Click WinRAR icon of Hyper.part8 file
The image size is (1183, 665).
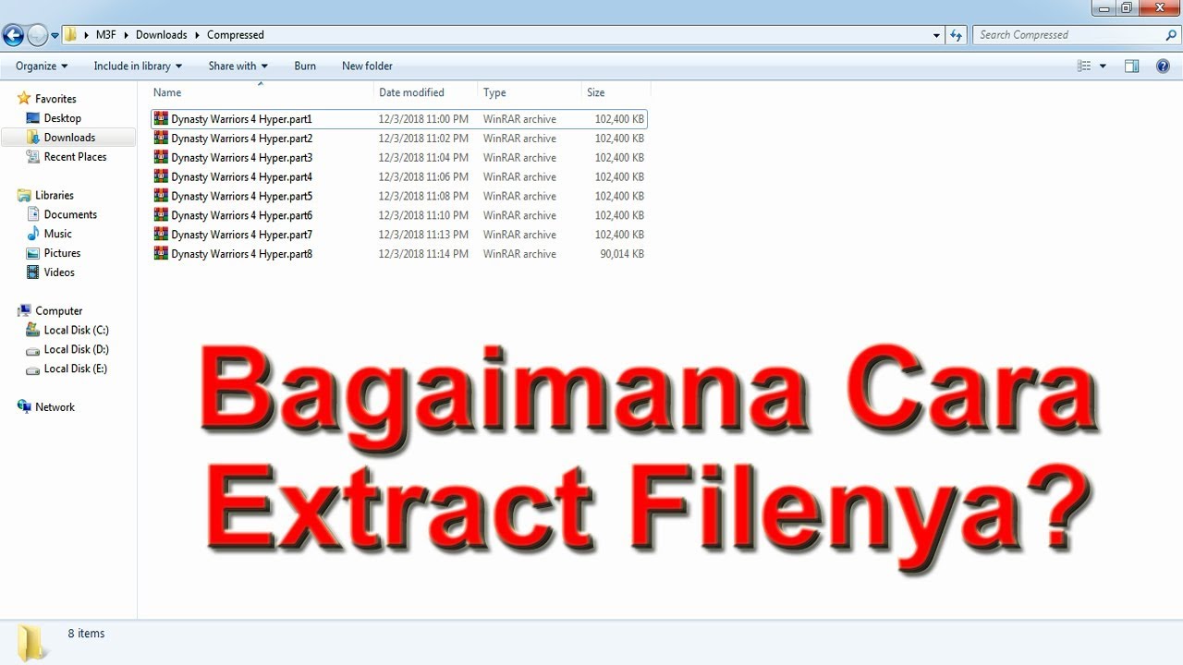162,254
